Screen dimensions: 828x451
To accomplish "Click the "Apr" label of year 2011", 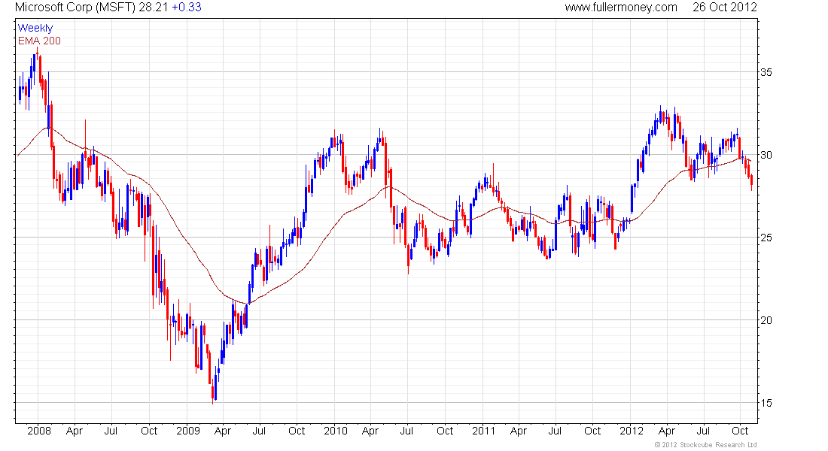I will pos(519,431).
